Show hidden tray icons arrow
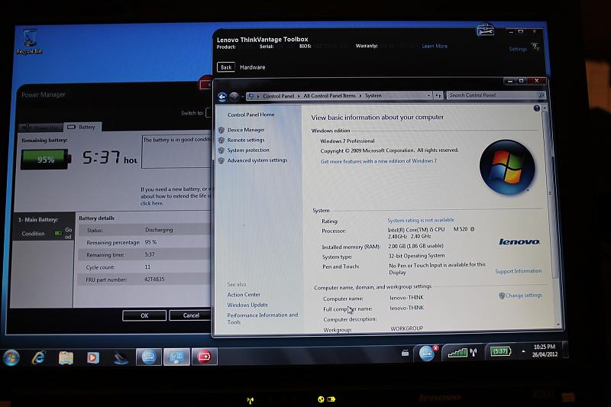This screenshot has width=611, height=407. pos(523,352)
